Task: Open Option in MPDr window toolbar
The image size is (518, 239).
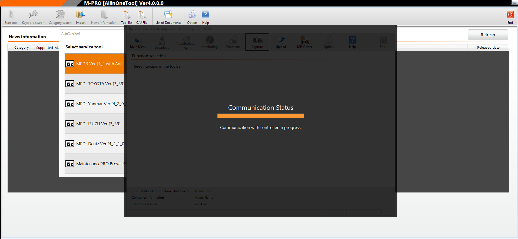Action: click(x=328, y=42)
